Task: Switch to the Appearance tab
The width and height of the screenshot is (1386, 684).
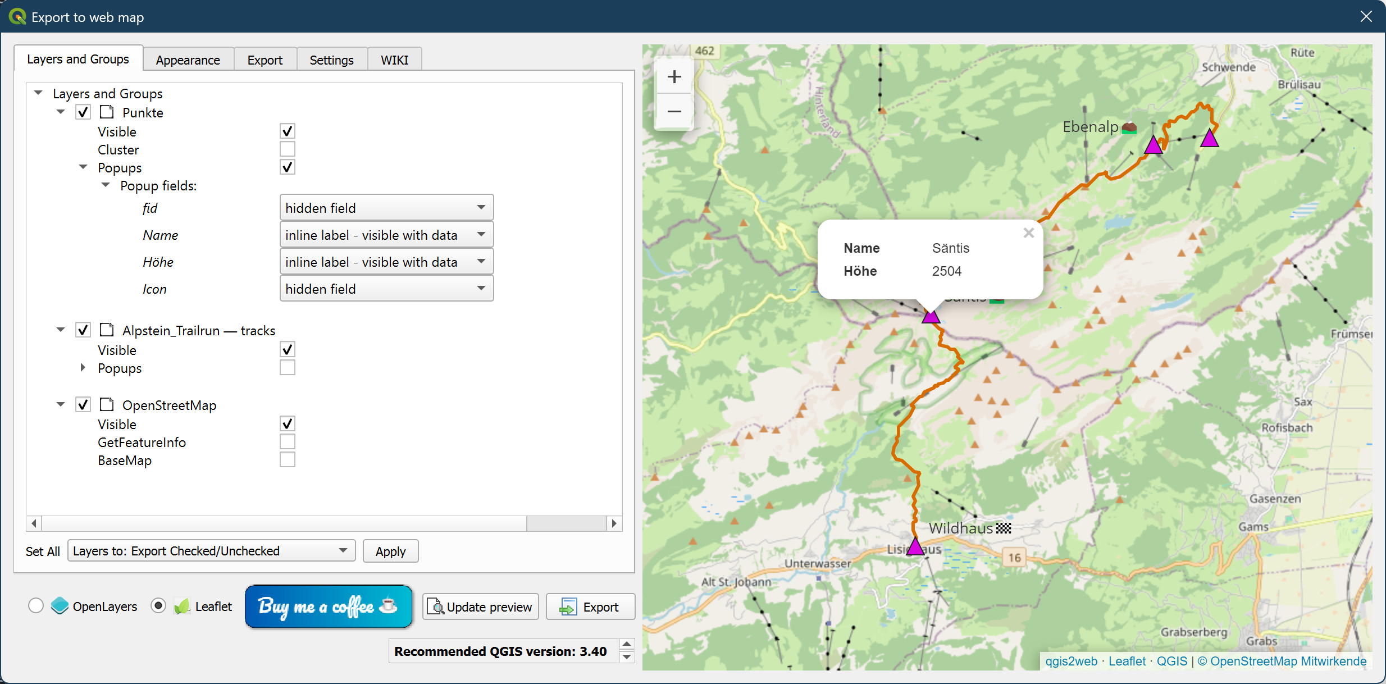Action: click(188, 60)
